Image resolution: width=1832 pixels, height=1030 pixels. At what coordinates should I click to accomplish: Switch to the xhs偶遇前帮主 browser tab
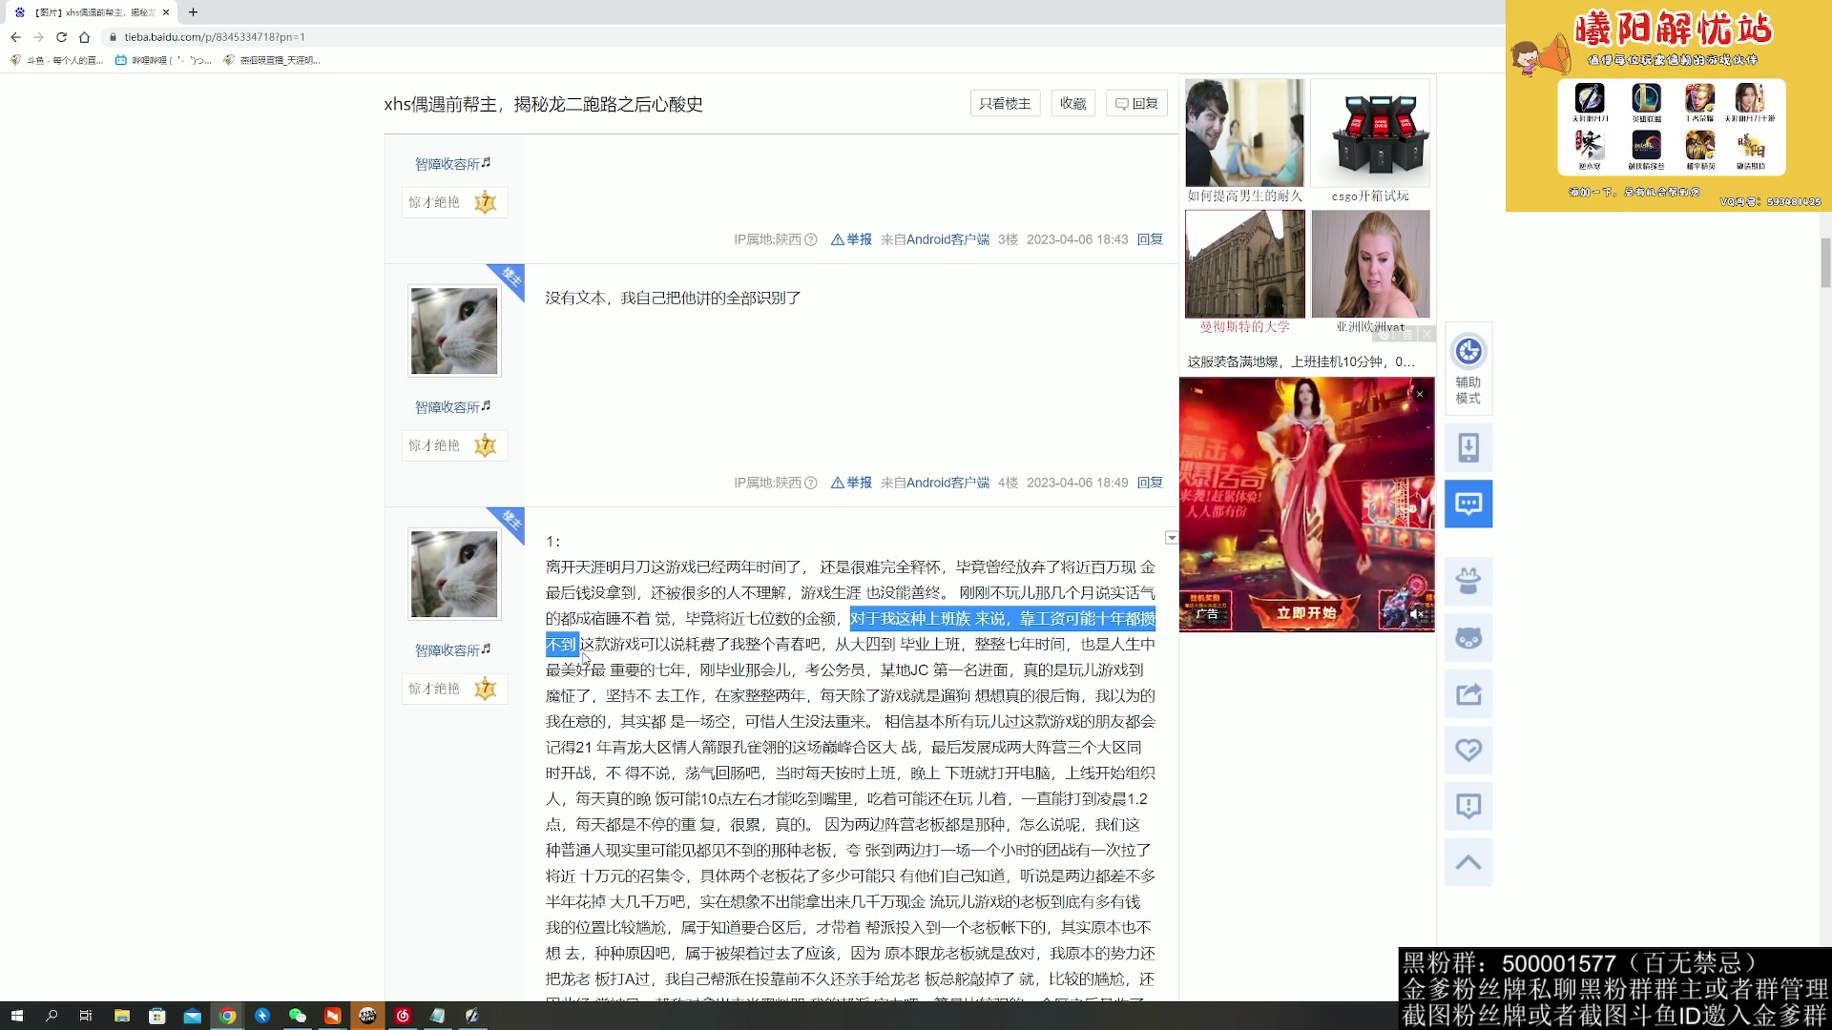click(91, 12)
